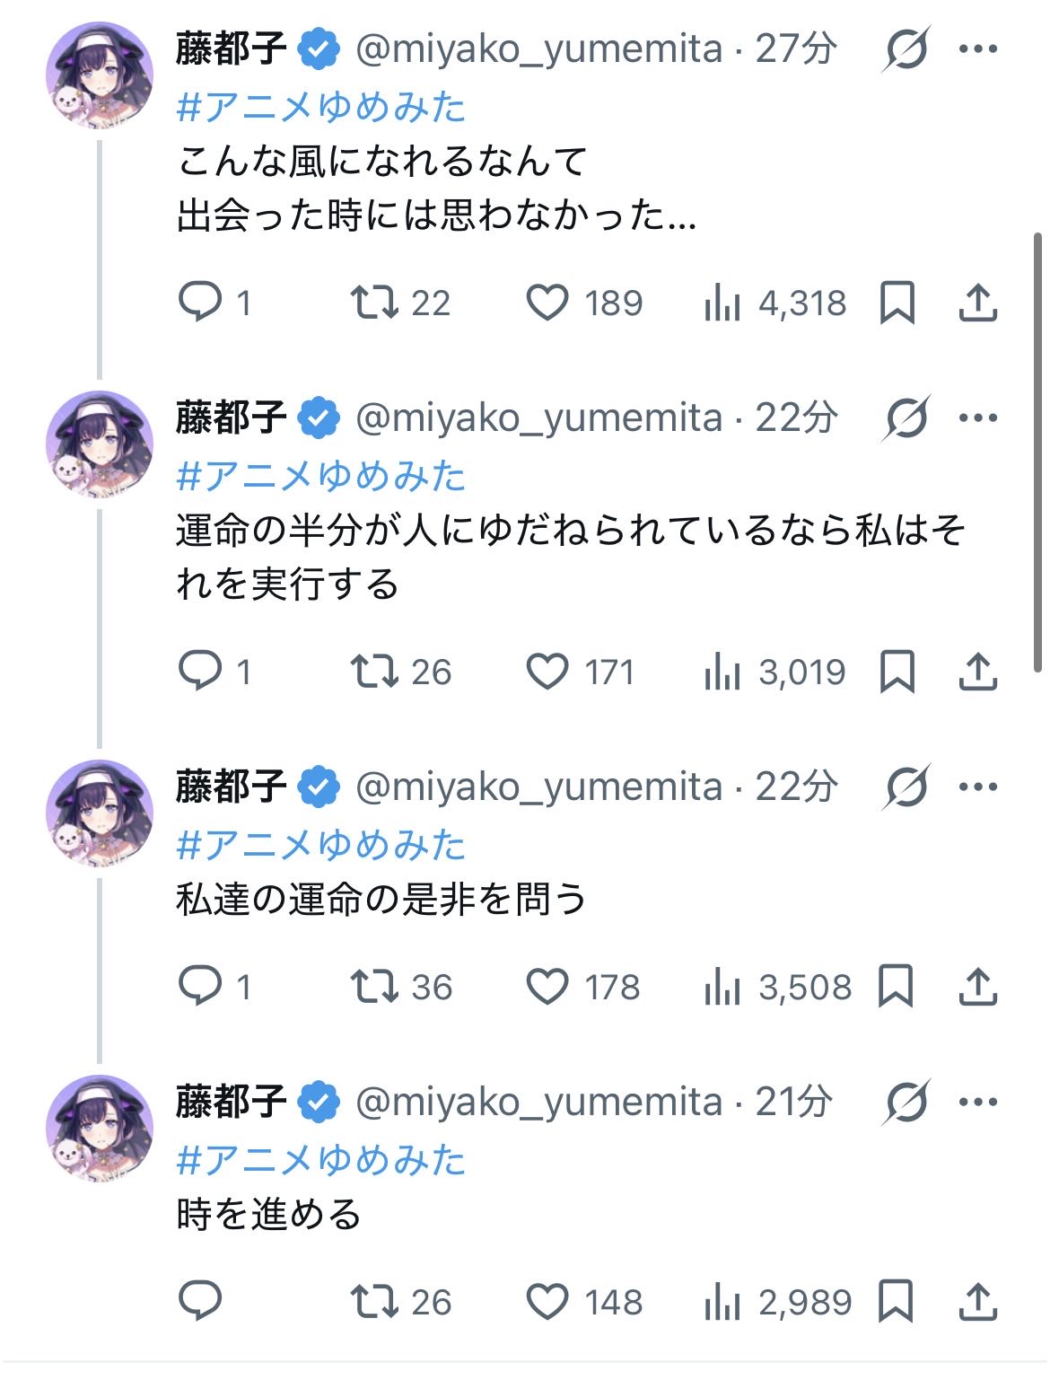This screenshot has width=1050, height=1380.
Task: Open #アニメゆめみた hashtag in the first tweet
Action: (x=321, y=107)
